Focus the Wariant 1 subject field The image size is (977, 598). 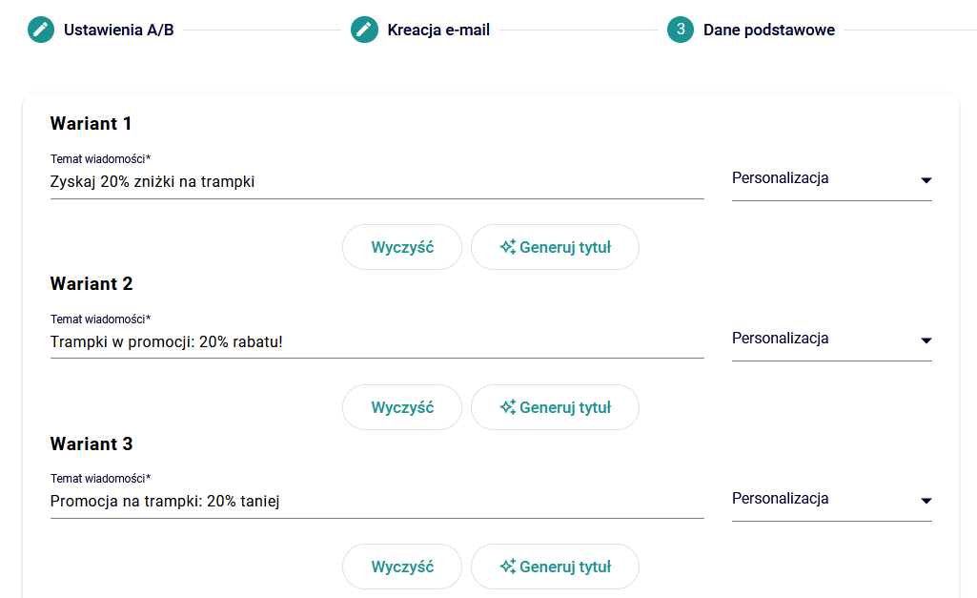point(377,181)
